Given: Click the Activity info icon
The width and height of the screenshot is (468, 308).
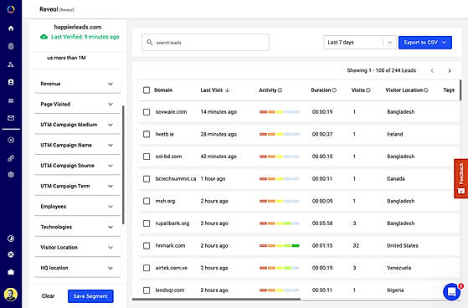Looking at the screenshot, I should [x=280, y=90].
